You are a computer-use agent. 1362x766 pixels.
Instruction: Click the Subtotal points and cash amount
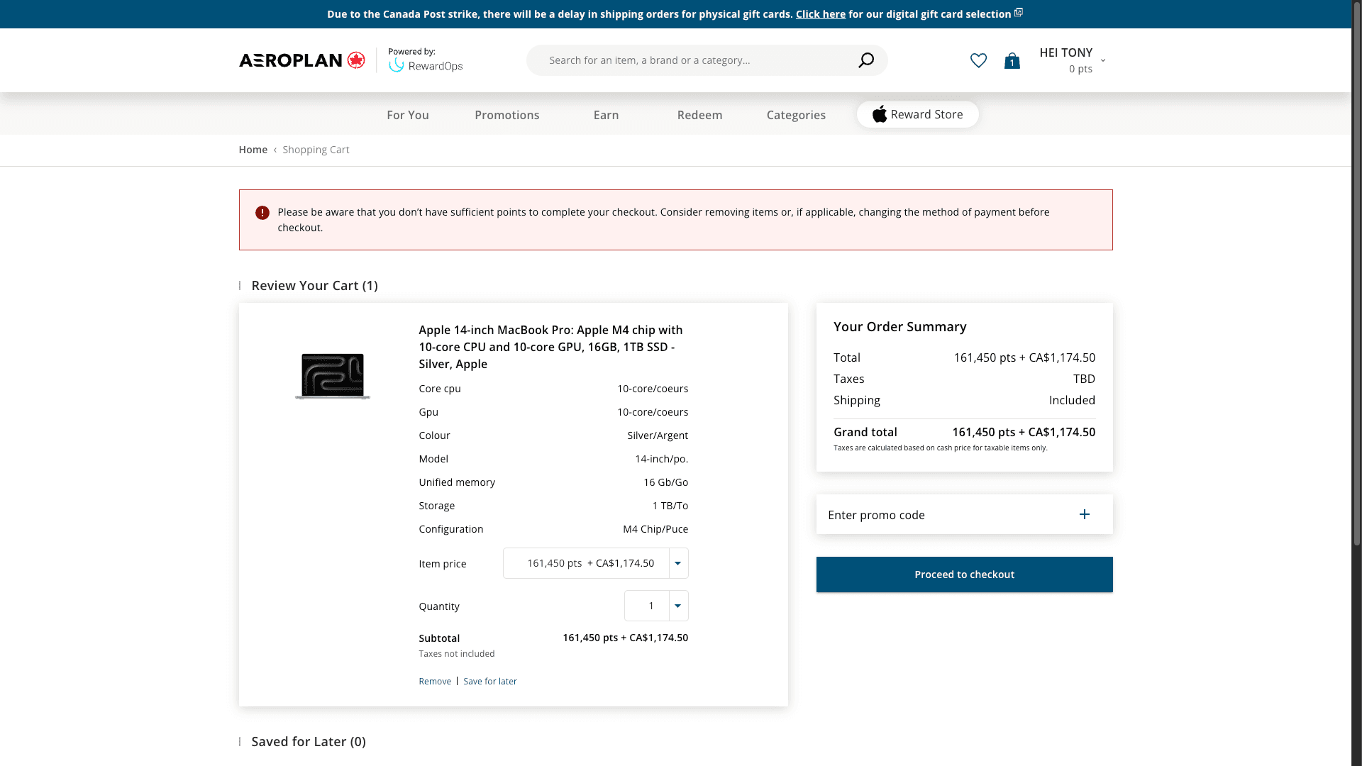tap(625, 638)
